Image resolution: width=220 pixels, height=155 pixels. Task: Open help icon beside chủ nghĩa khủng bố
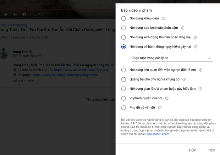point(184,79)
